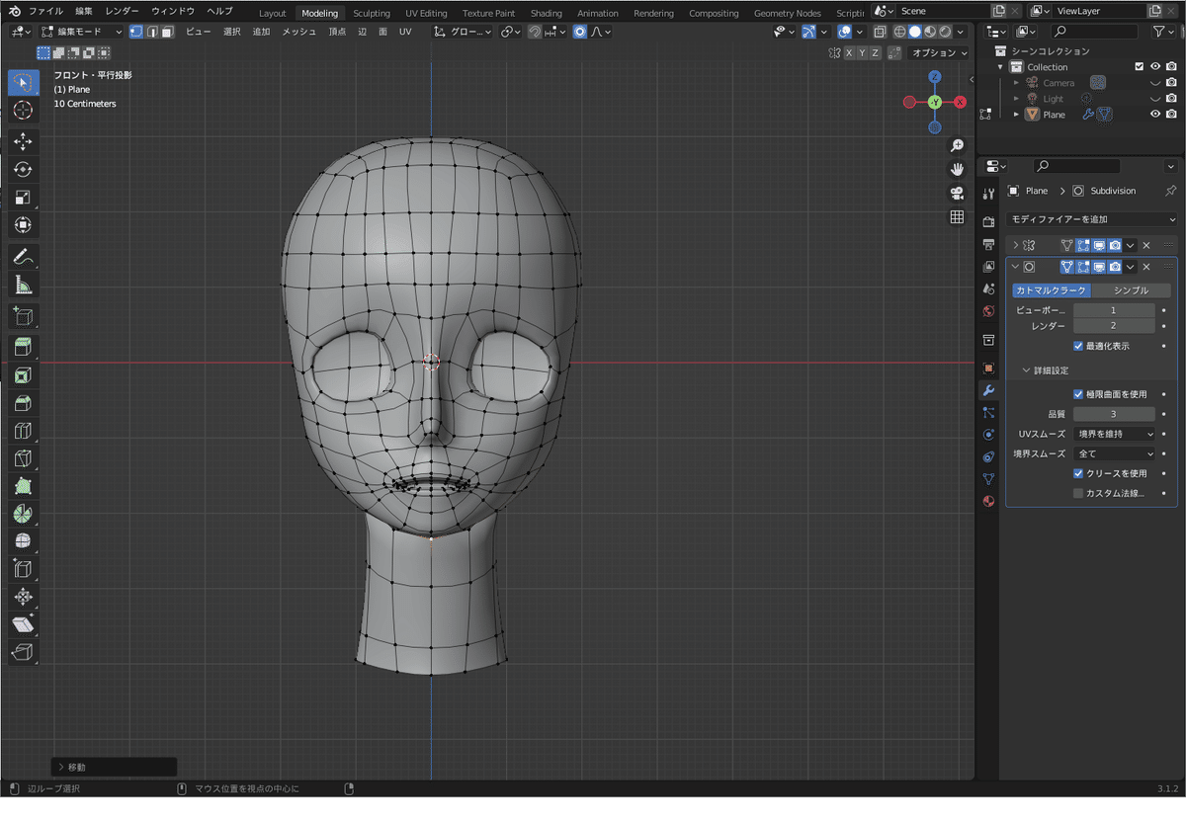The height and width of the screenshot is (821, 1186).
Task: Select the Shrink/Fatten tool
Action: [x=24, y=597]
